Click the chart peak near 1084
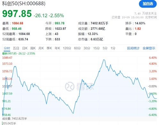Screen dimensions: 160x125 pos(104,60)
